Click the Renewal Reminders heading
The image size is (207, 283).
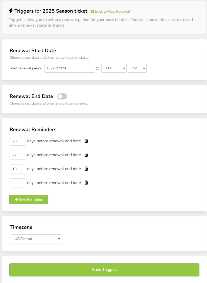point(33,129)
